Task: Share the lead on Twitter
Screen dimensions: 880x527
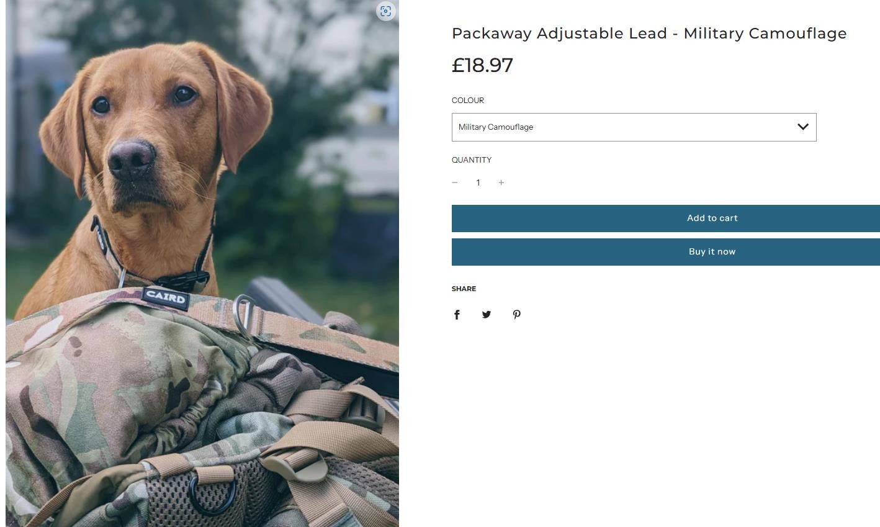Action: click(x=487, y=315)
